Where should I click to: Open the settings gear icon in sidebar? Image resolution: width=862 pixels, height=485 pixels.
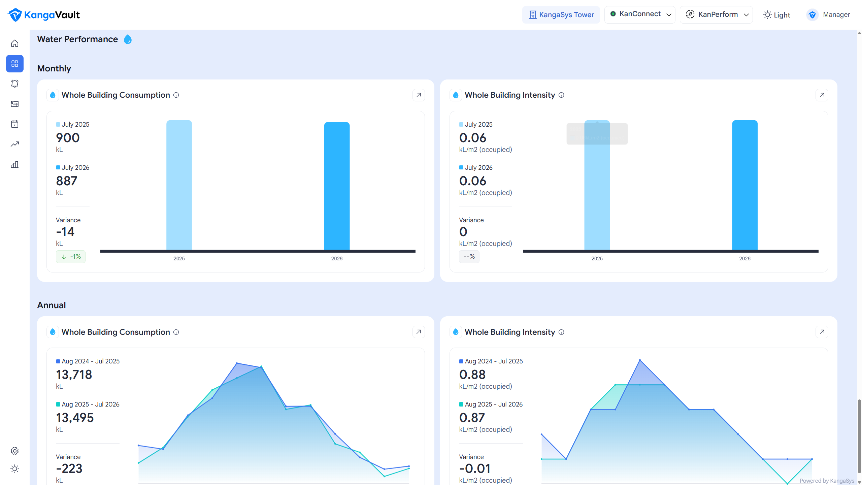click(x=14, y=451)
